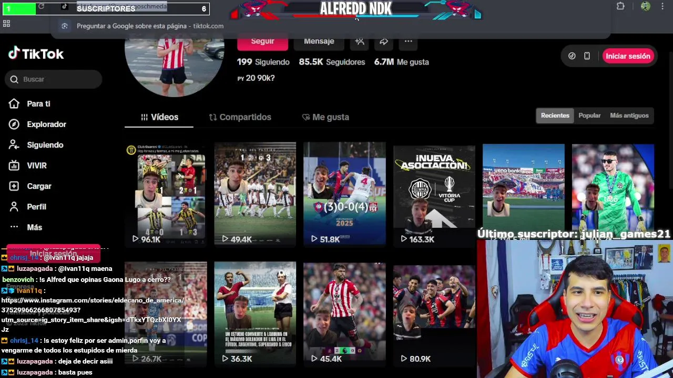Open Perfil person icon
673x378 pixels.
coord(14,207)
